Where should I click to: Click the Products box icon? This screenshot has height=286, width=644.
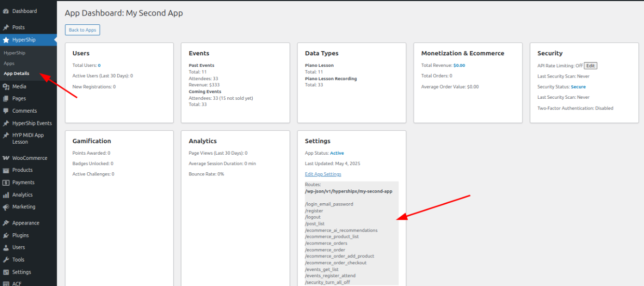point(6,170)
